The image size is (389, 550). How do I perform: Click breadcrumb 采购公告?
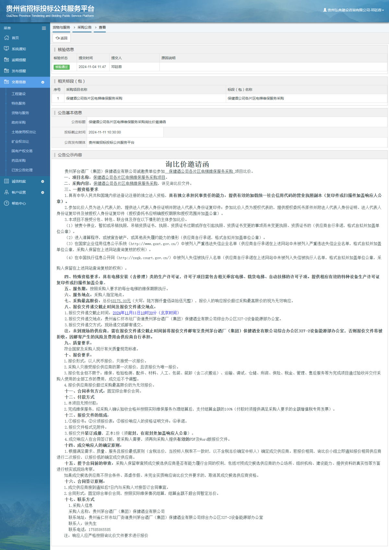[84, 28]
